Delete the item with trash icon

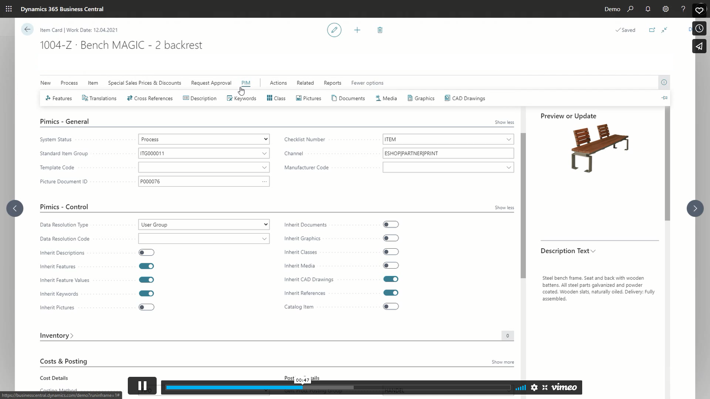380,30
